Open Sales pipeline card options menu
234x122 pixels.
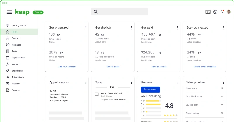pyautogui.click(x=223, y=82)
